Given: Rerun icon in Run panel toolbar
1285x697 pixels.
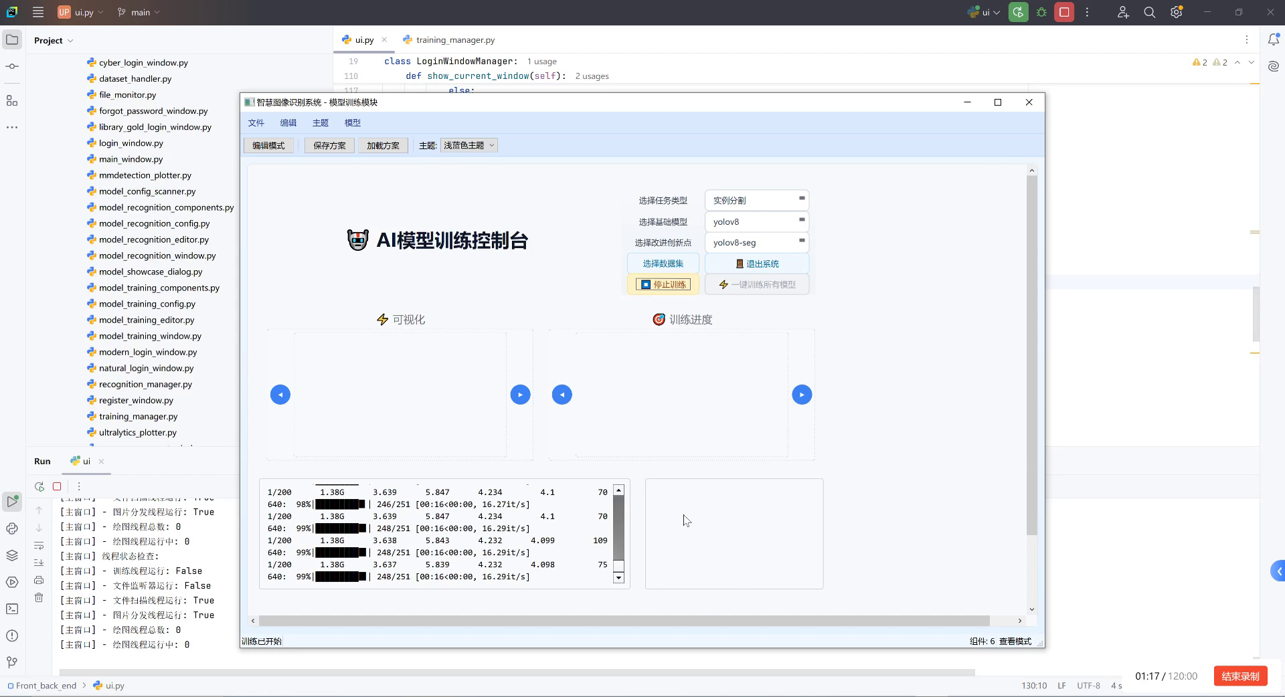Looking at the screenshot, I should [39, 486].
